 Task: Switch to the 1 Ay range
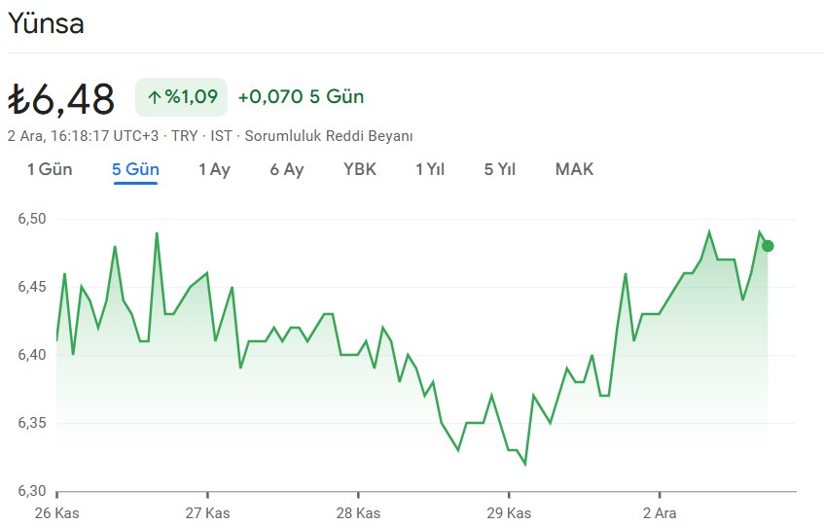215,169
